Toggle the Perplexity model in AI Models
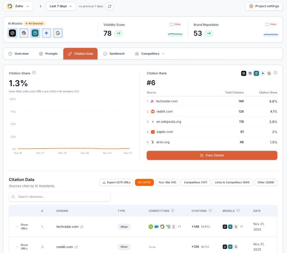 35,33
